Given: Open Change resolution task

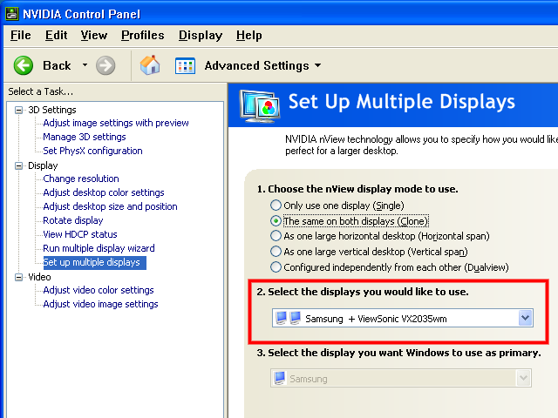Looking at the screenshot, I should pyautogui.click(x=81, y=179).
